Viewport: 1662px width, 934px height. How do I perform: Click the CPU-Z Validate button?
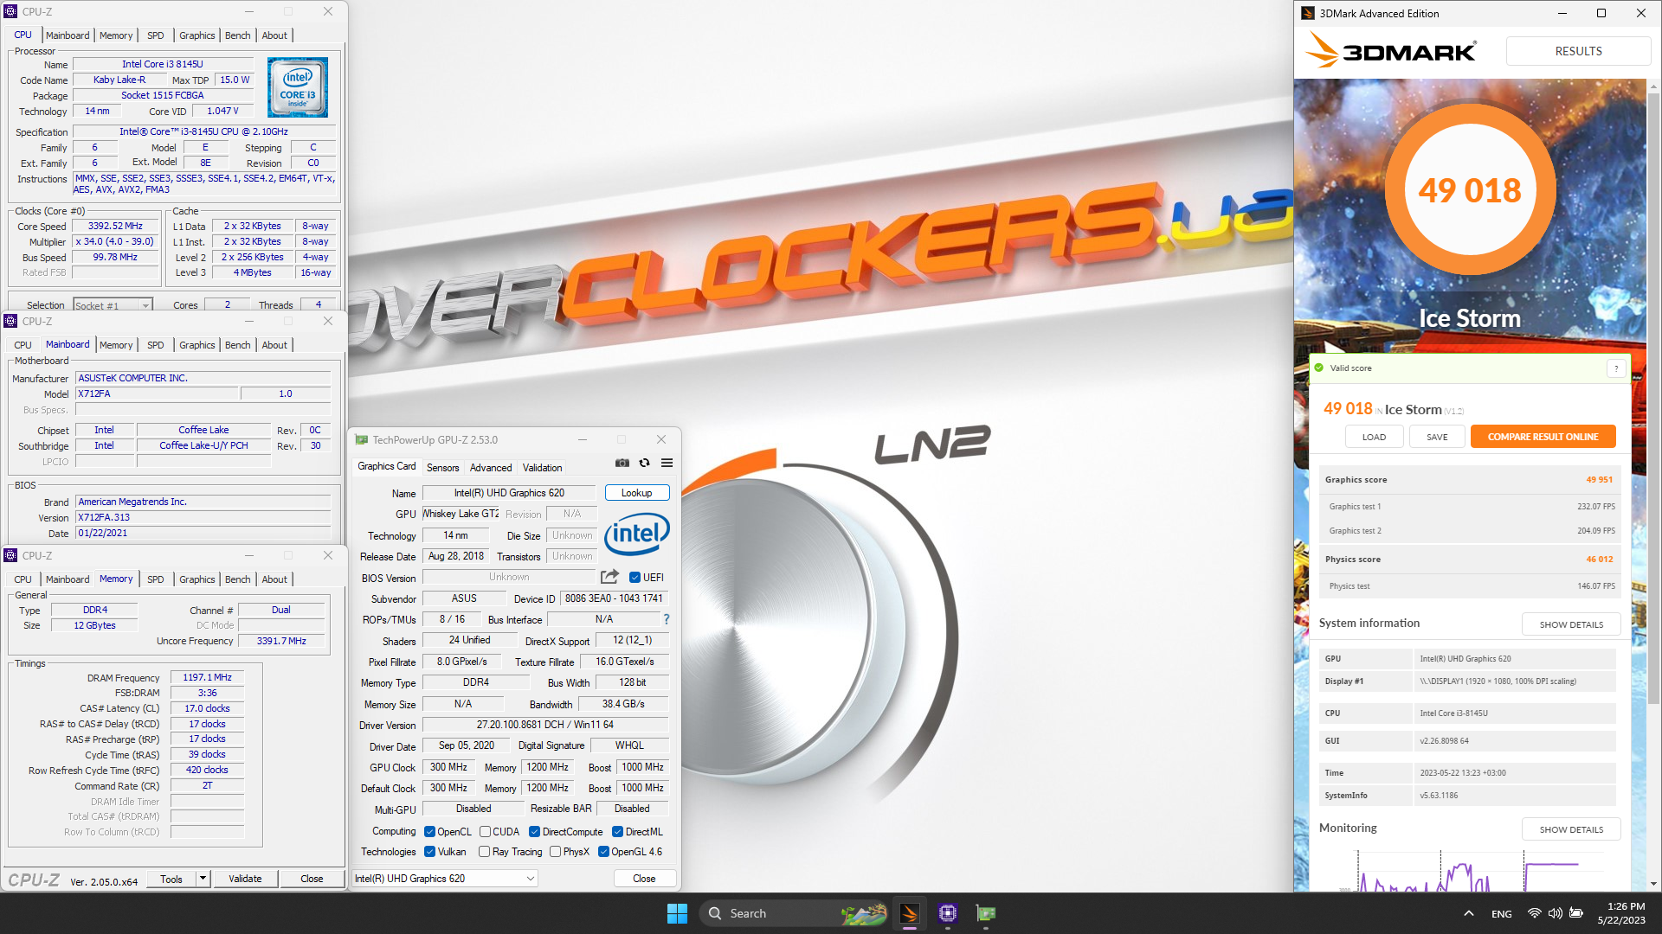(245, 879)
